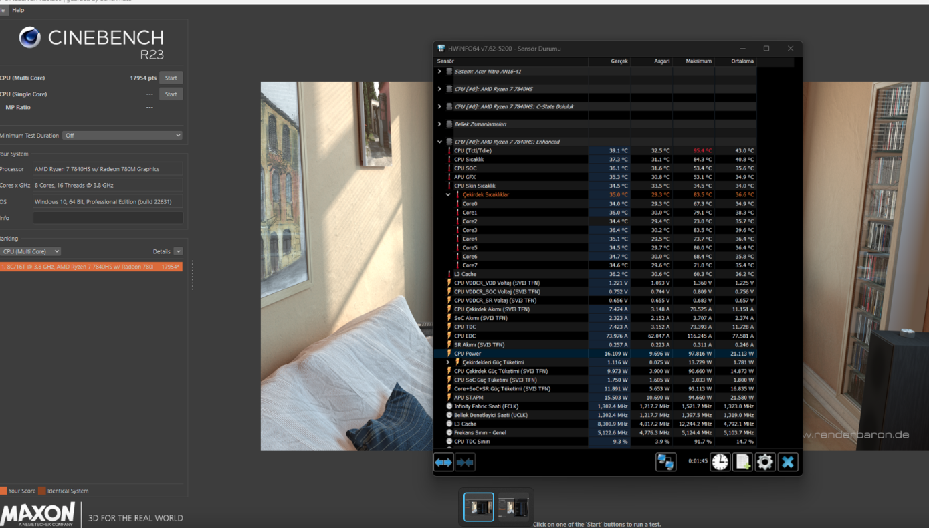Screen dimensions: 929x528
Task: Open the network monitors icon in HWiNFO
Action: click(x=665, y=462)
